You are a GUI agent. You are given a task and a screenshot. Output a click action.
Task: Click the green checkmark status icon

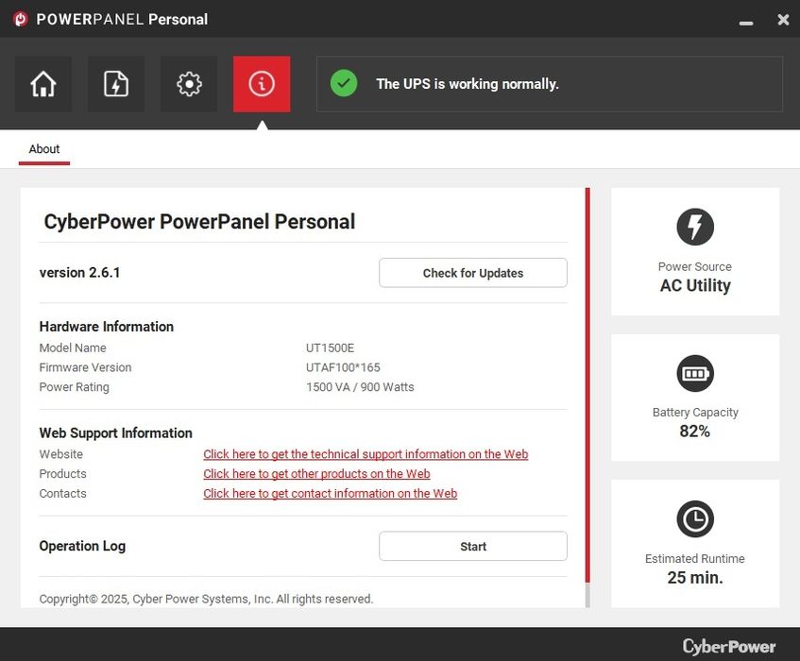pos(344,83)
